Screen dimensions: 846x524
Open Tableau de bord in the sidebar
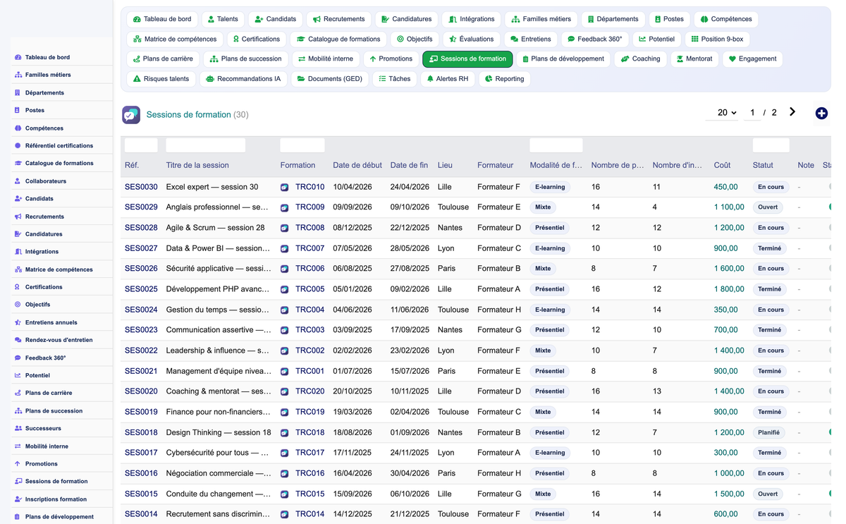click(47, 57)
